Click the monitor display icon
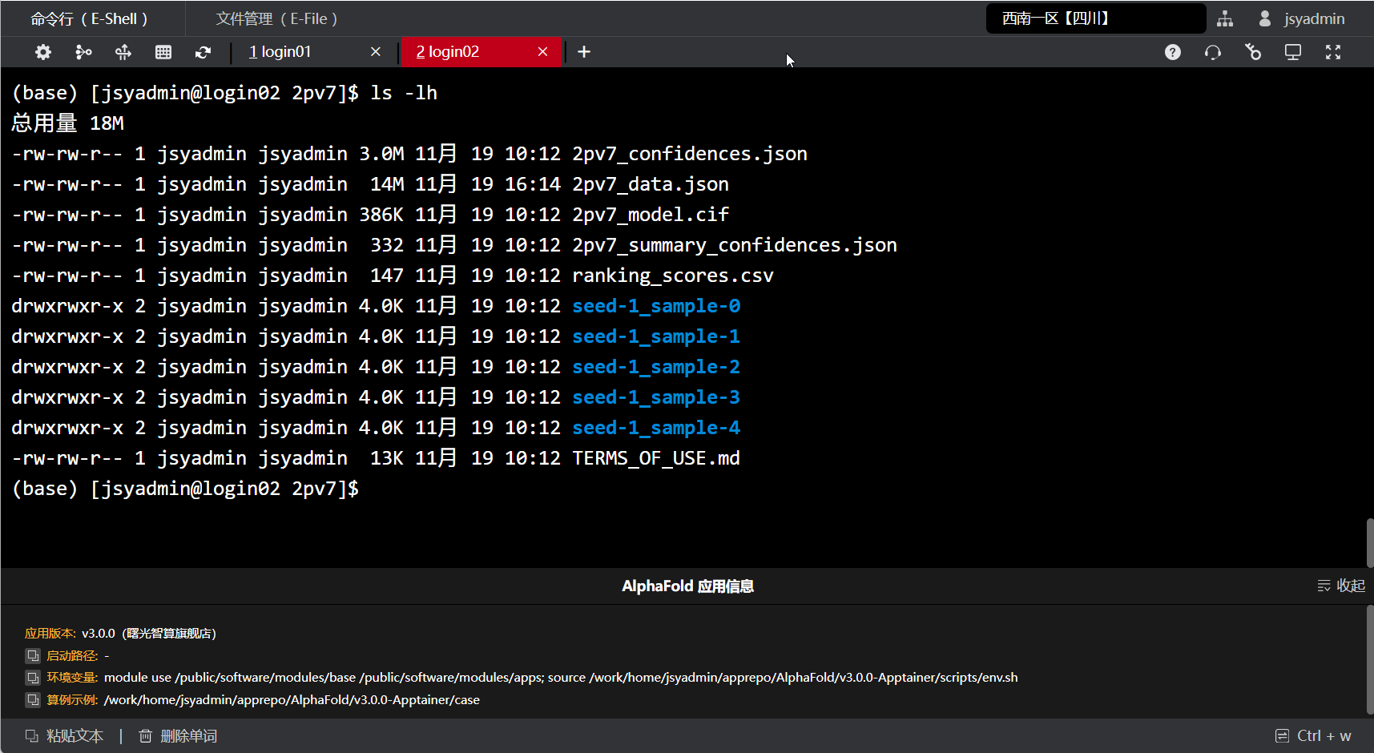 point(1292,52)
